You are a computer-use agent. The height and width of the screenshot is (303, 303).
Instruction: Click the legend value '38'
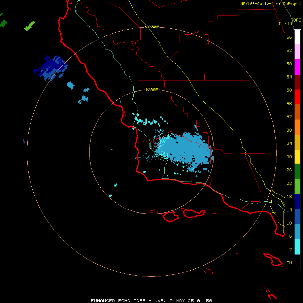pos(289,130)
